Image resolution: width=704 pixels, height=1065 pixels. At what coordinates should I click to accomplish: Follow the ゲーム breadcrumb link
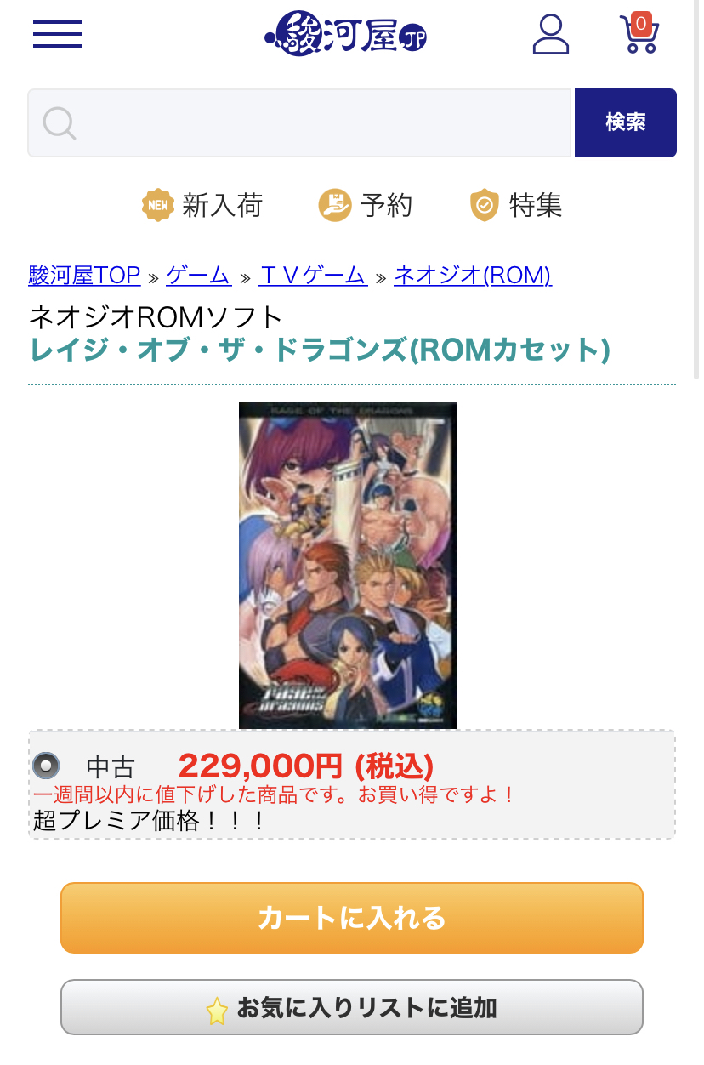199,275
